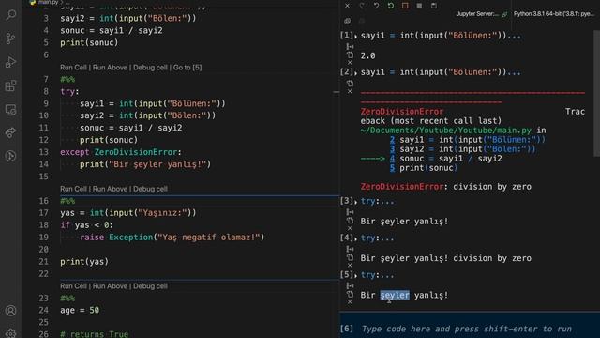This screenshot has width=600, height=338.
Task: Open the Source Control view
Action: [10, 38]
